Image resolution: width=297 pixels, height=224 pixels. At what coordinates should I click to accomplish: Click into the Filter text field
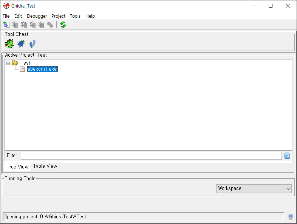(151, 156)
